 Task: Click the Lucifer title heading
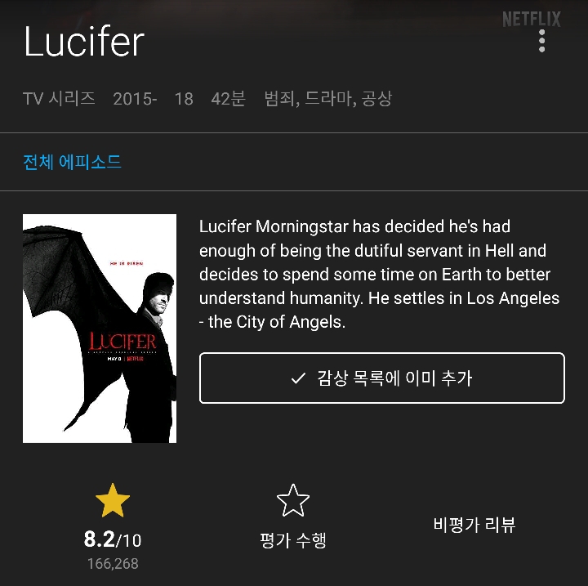pos(84,42)
